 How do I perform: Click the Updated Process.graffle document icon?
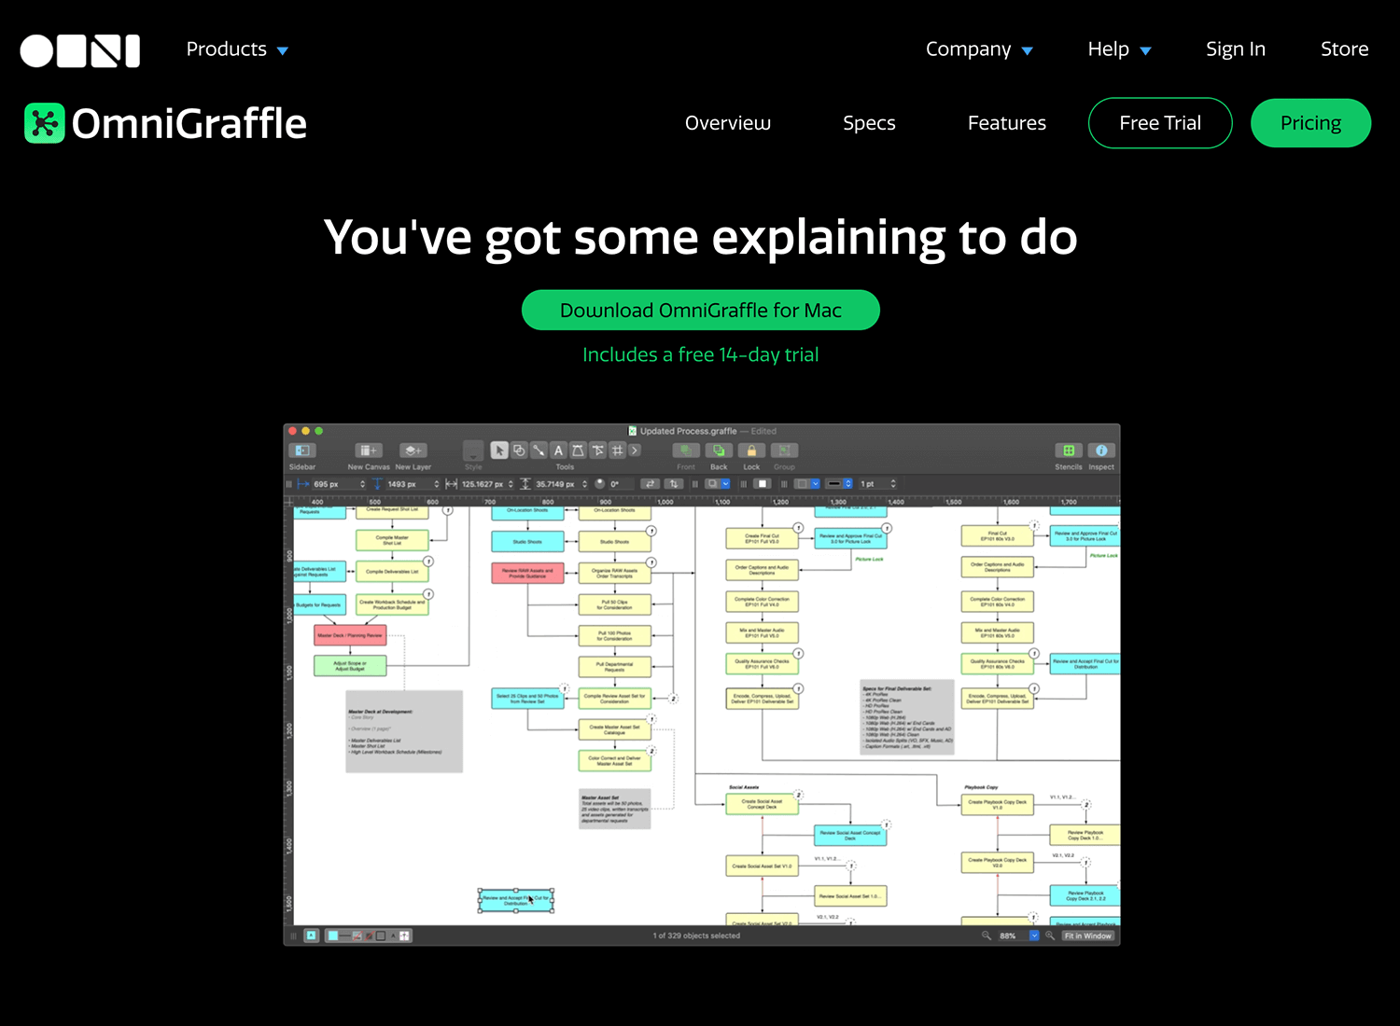632,431
